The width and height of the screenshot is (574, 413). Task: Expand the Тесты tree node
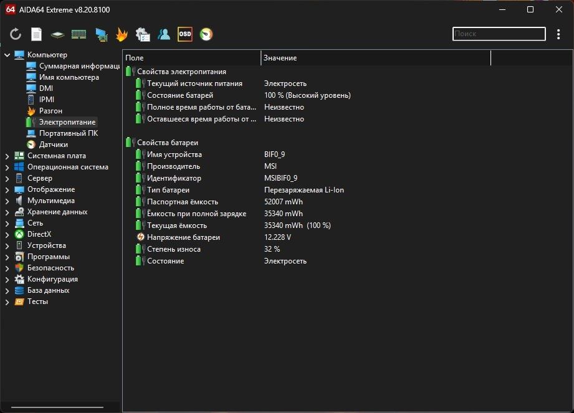pos(7,301)
